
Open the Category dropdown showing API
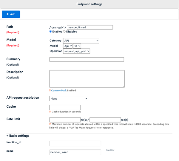click(x=81, y=41)
